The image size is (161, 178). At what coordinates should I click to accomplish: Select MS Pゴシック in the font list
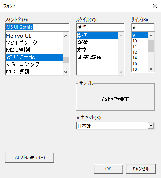click(x=34, y=43)
